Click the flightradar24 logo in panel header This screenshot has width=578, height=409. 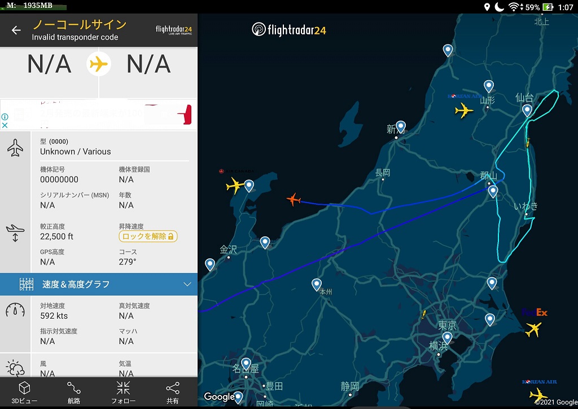click(174, 30)
